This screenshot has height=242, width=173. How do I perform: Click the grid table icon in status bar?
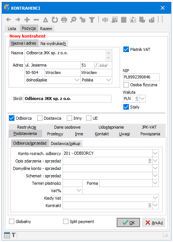click(7, 235)
